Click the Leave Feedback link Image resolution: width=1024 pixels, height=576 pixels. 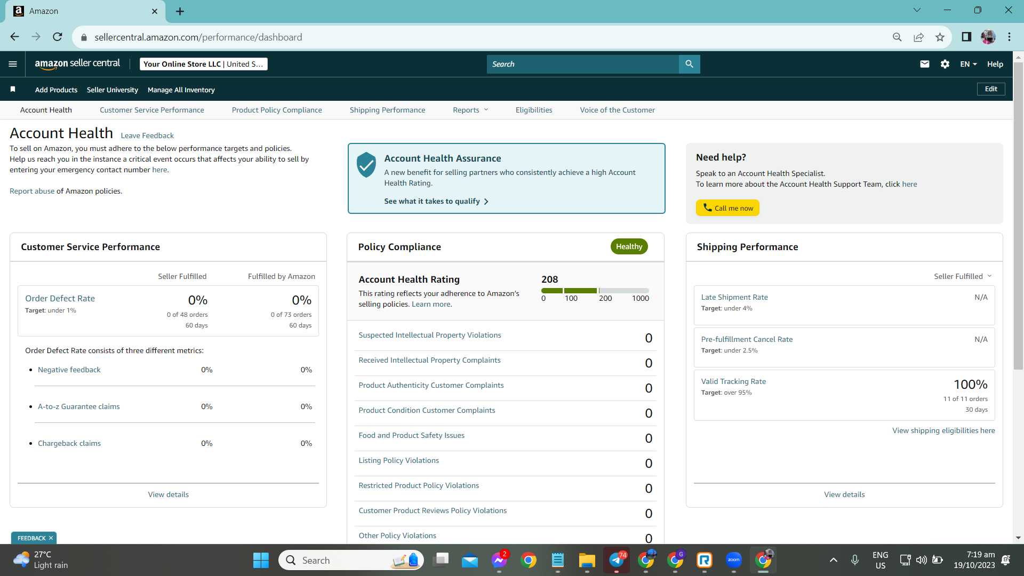[x=147, y=135]
